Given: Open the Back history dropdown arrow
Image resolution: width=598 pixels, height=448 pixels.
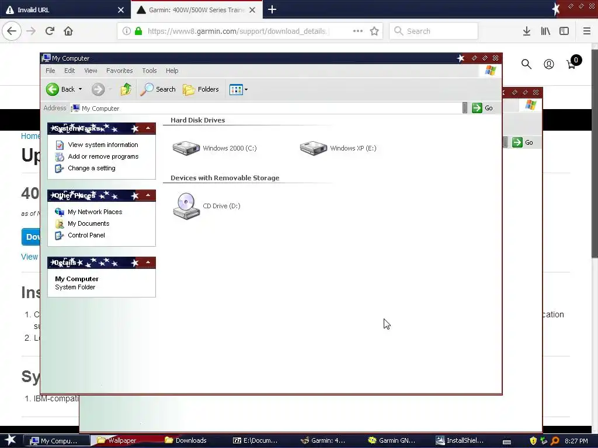Looking at the screenshot, I should click(x=80, y=89).
